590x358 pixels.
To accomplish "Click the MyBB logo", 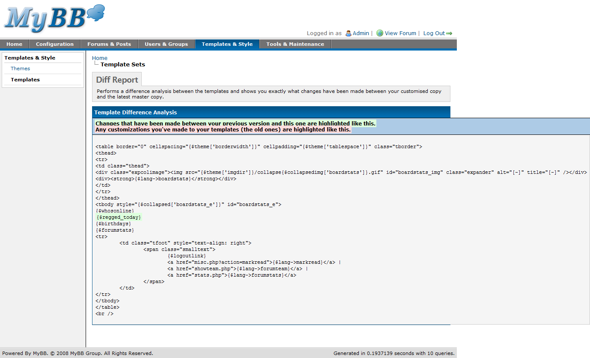I will pyautogui.click(x=54, y=18).
